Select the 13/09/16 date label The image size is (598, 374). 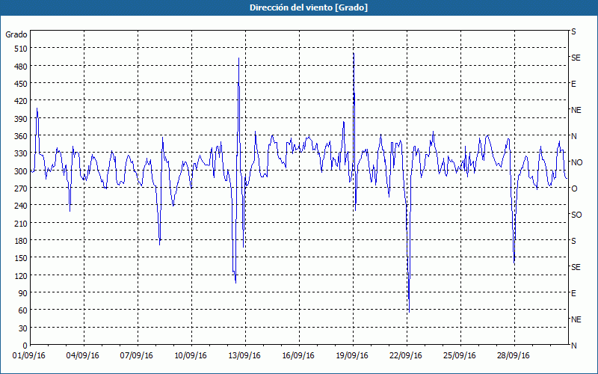(x=244, y=356)
